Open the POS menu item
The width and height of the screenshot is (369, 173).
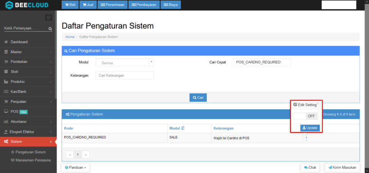pos(28,111)
